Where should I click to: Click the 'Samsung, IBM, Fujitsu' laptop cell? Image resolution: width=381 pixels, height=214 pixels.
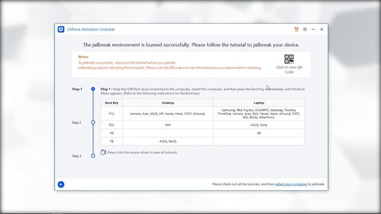(259, 114)
